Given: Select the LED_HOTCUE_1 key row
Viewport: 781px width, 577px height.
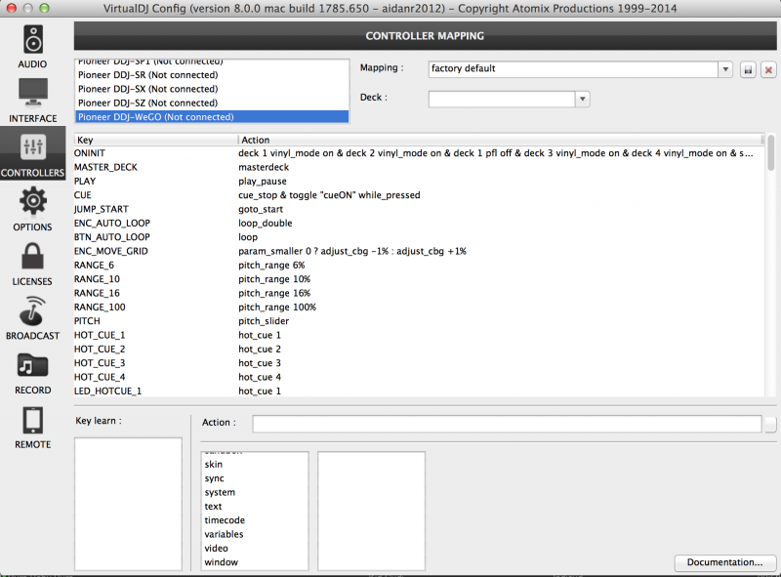Looking at the screenshot, I should (419, 391).
